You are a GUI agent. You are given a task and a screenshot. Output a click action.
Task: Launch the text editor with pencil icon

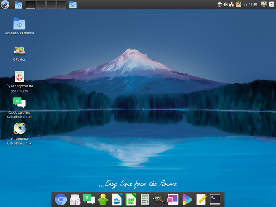(201, 200)
